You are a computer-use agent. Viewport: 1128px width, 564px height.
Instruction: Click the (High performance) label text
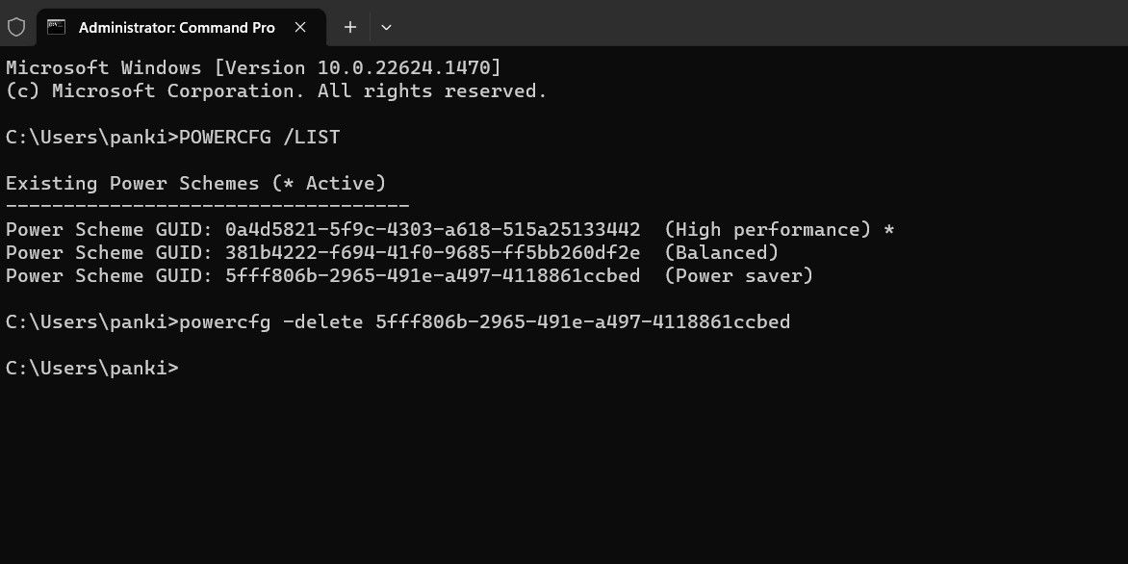coord(767,229)
